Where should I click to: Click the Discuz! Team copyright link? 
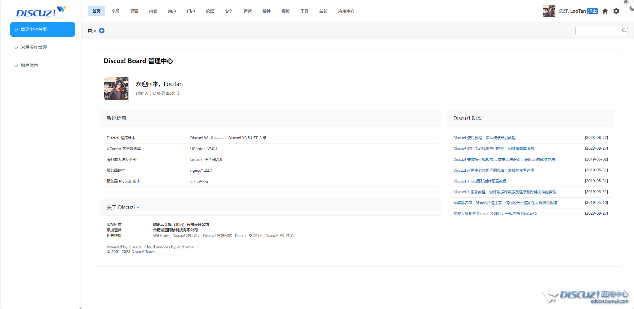tap(143, 252)
